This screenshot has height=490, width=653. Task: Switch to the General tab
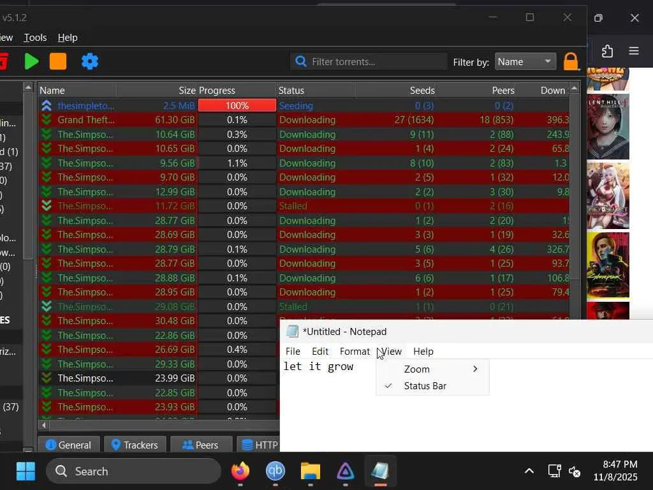pos(69,445)
